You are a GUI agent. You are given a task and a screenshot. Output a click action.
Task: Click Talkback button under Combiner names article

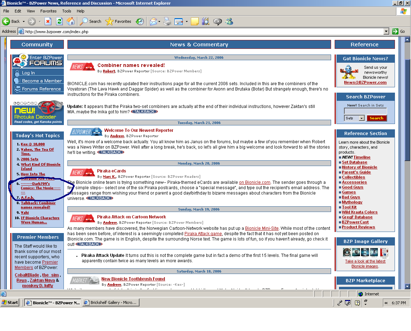click(144, 112)
